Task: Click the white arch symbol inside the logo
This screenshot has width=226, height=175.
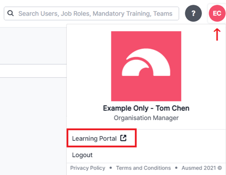Action: point(146,62)
